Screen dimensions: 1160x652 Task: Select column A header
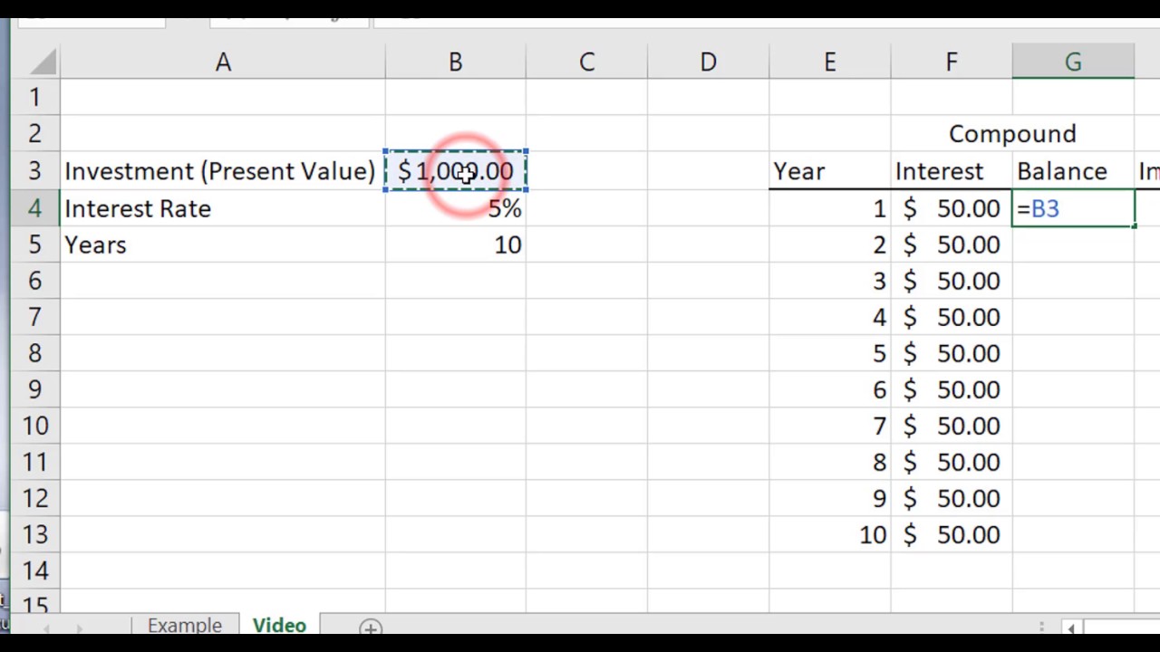223,62
